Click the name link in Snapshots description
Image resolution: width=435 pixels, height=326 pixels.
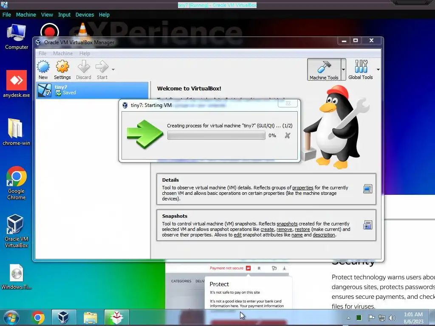point(297,235)
